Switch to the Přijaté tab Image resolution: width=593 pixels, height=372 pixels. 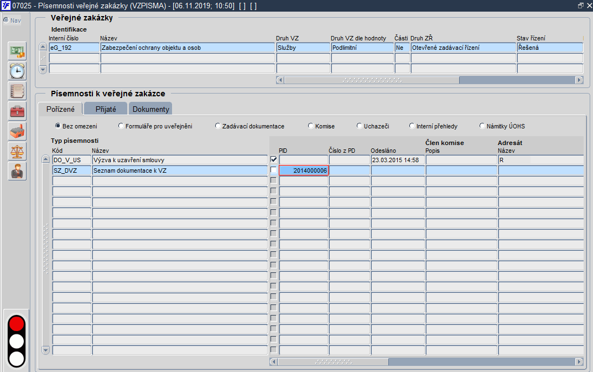106,109
